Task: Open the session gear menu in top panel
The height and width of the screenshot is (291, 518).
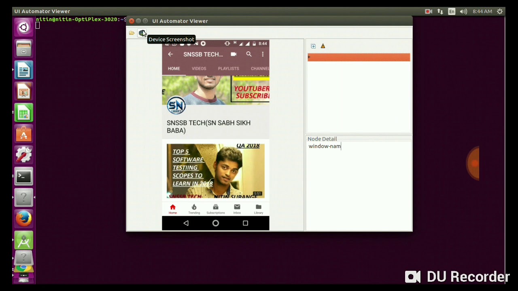Action: [500, 11]
